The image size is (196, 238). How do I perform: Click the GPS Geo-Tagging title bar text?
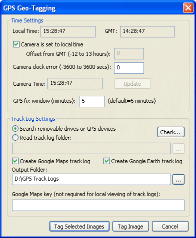tap(29, 8)
